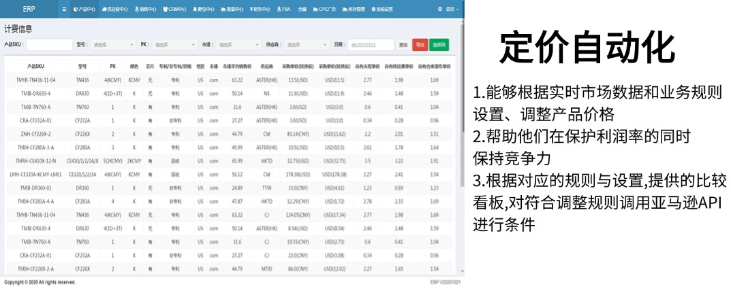Open the CRM中心 menu item
The image size is (731, 293).
click(176, 10)
